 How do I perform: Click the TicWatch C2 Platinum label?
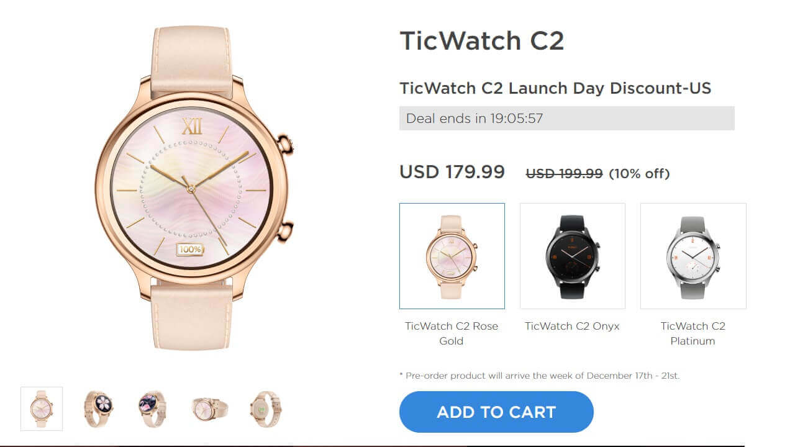[x=693, y=333]
